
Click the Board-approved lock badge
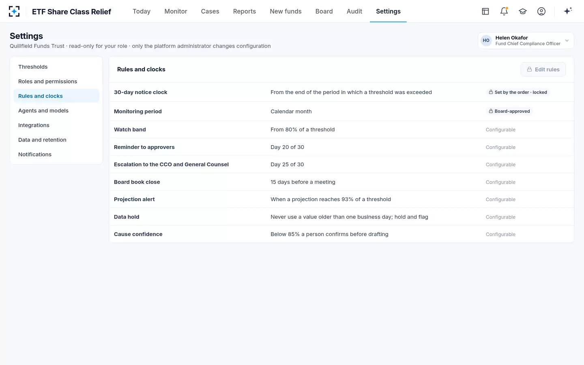pyautogui.click(x=509, y=111)
